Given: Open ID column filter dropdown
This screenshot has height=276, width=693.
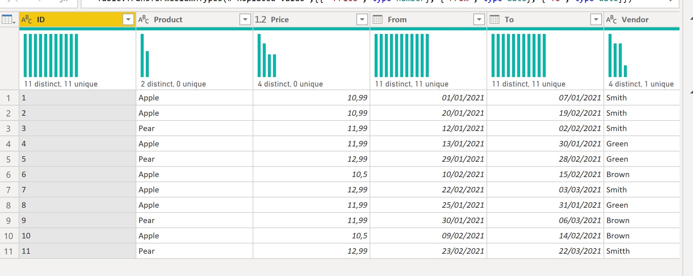Looking at the screenshot, I should pos(128,19).
